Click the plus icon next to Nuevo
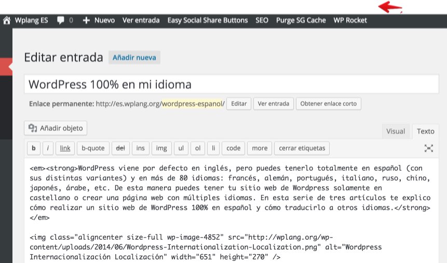This screenshot has height=263, width=447. click(86, 20)
